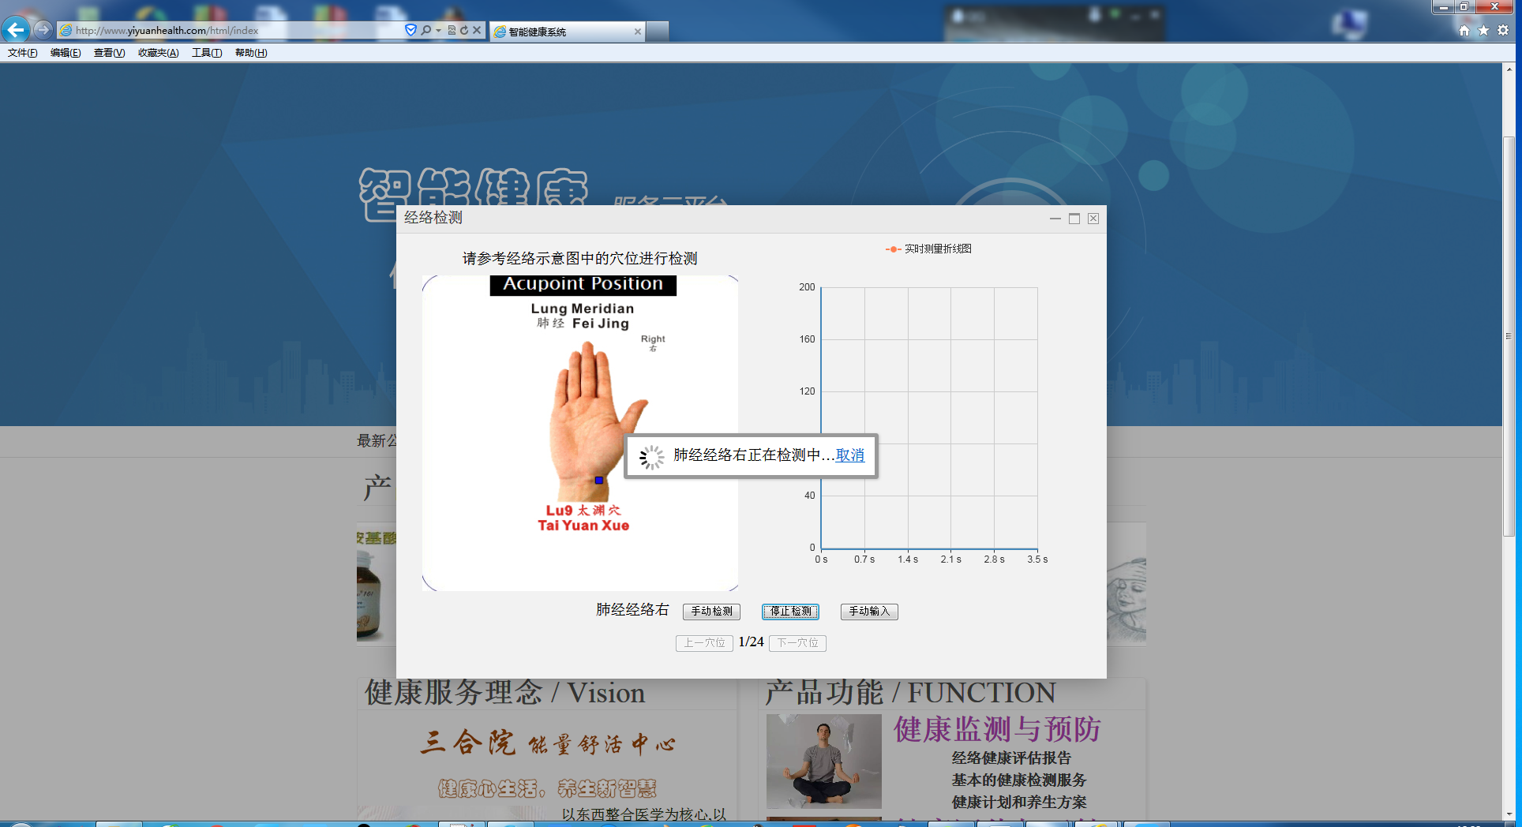Click the Stop loading X in address bar
This screenshot has width=1522, height=827.
point(477,30)
